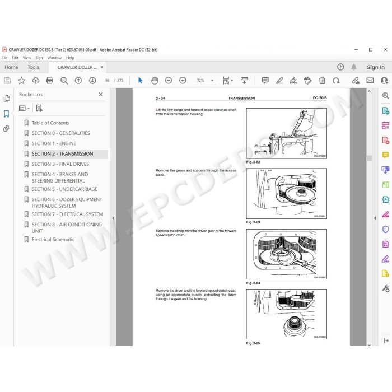This screenshot has width=392, height=392.
Task: Open SECTION 1 - ENGINE bookmark
Action: coord(54,143)
